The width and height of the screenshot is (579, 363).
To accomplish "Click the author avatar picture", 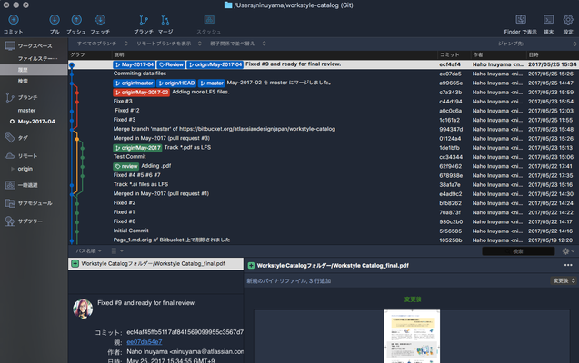I will point(83,309).
